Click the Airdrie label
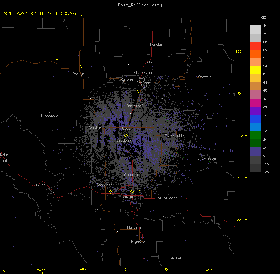 pos(131,175)
